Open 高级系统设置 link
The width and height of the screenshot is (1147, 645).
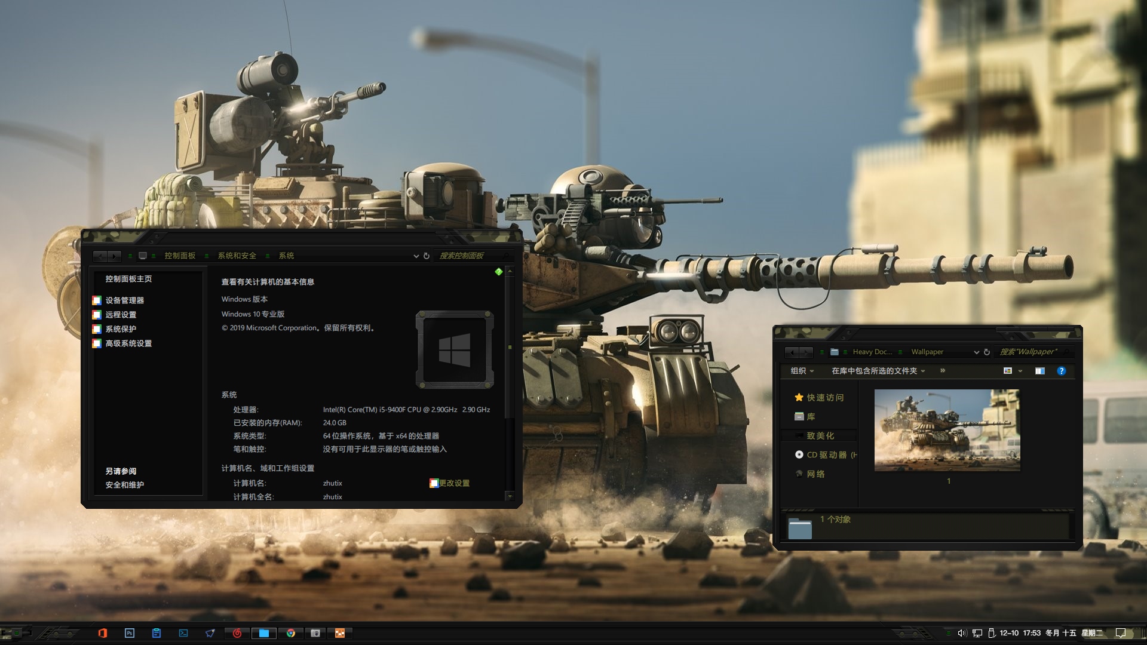pyautogui.click(x=128, y=343)
